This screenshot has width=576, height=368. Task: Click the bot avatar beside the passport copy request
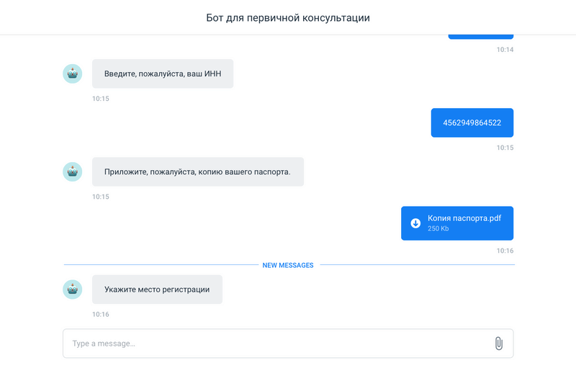tap(73, 171)
